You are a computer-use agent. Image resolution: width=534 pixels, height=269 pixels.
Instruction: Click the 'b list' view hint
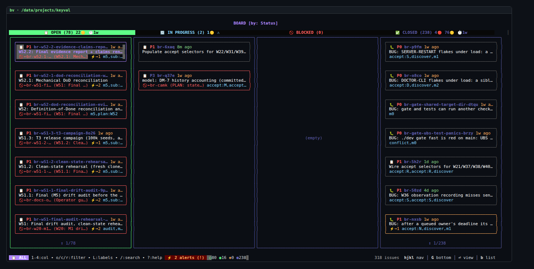(x=488, y=258)
